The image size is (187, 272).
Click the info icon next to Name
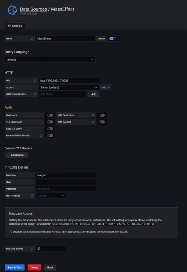point(32,39)
